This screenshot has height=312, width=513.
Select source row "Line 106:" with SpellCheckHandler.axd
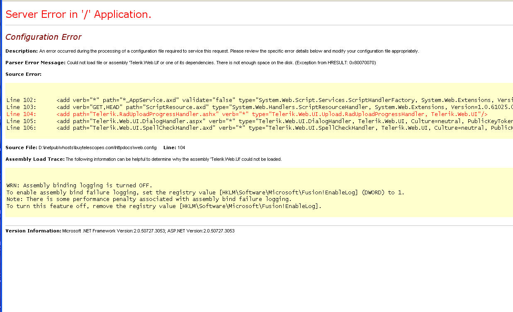260,128
